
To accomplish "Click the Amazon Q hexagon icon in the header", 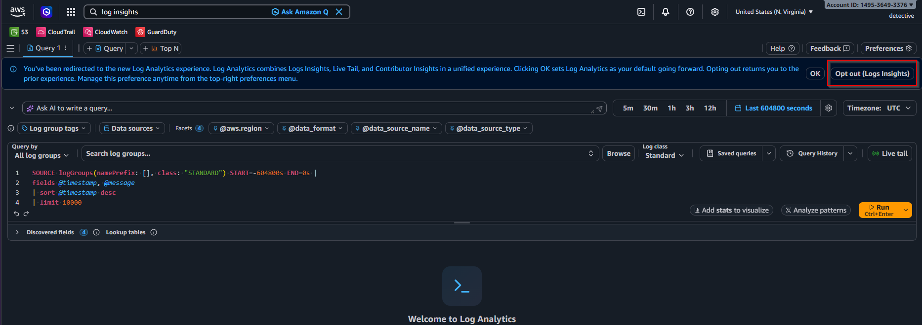I will coord(46,12).
